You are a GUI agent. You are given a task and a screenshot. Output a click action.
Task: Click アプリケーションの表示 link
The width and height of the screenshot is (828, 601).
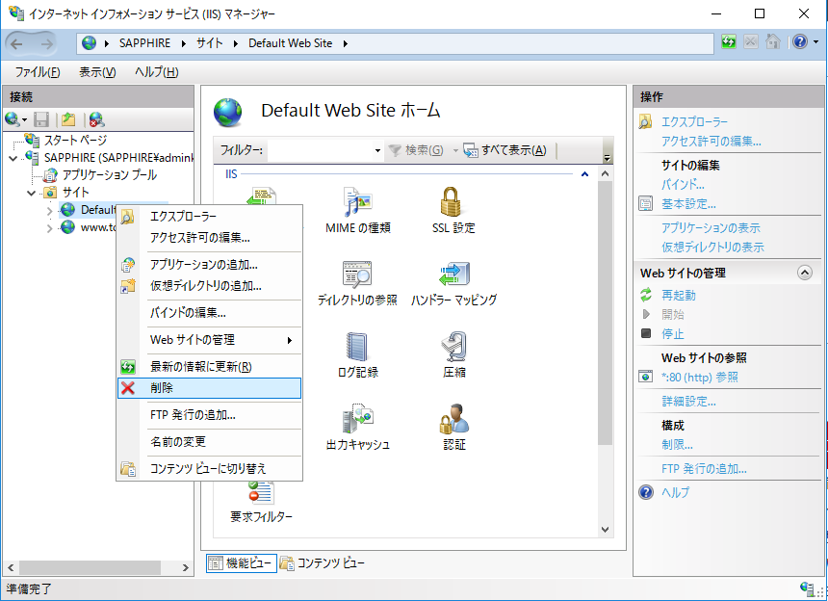click(x=711, y=228)
